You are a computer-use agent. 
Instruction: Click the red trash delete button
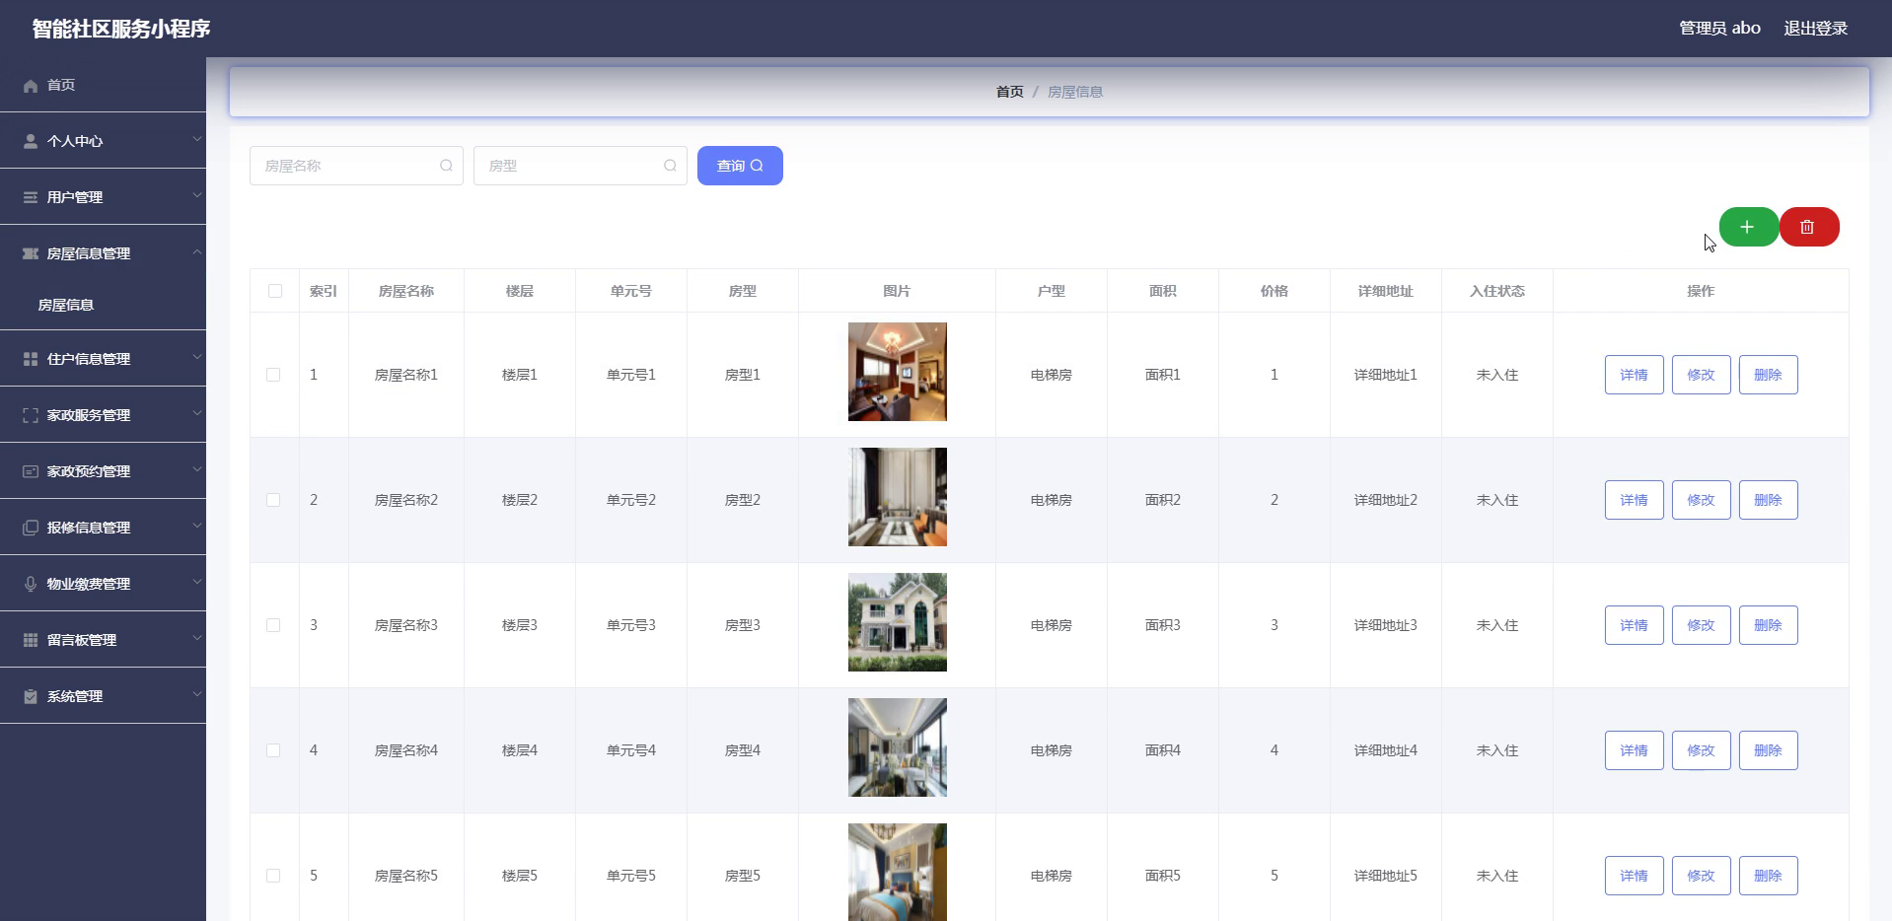(x=1808, y=227)
